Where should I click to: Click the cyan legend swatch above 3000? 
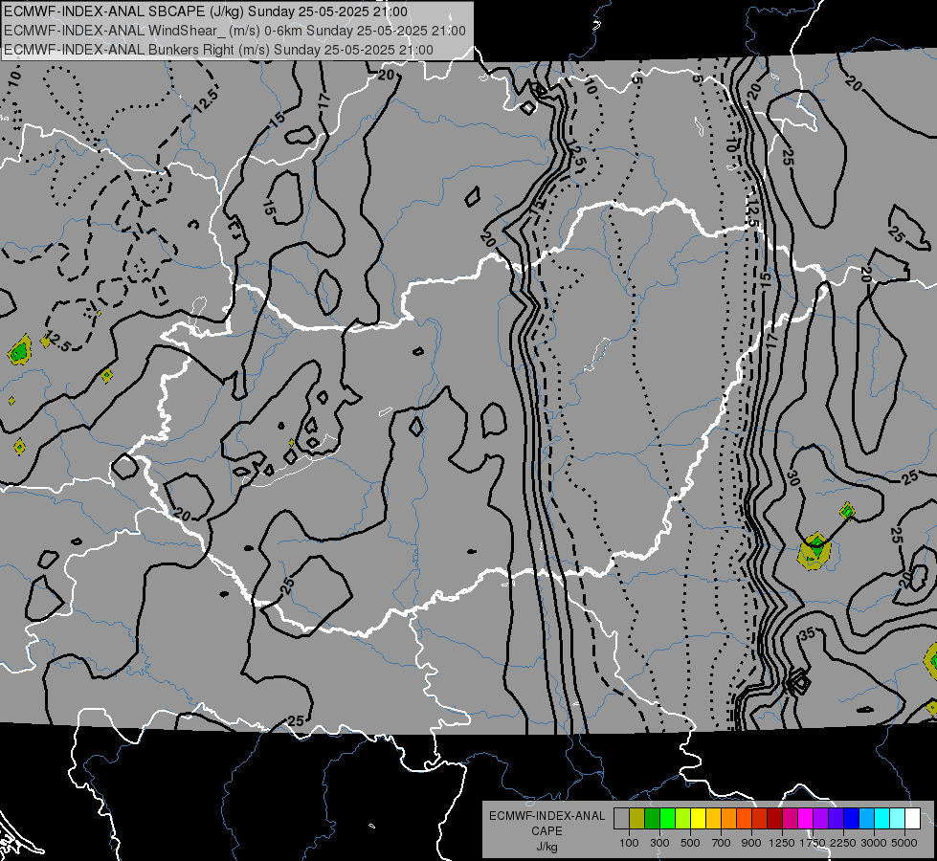tap(882, 818)
